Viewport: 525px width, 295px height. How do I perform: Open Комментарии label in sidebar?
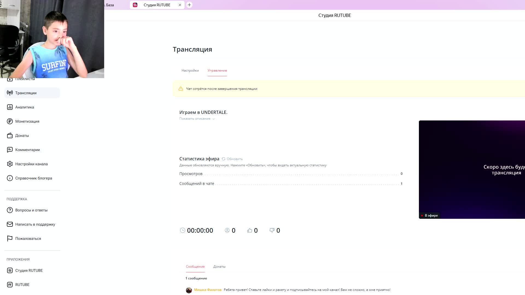pos(28,150)
